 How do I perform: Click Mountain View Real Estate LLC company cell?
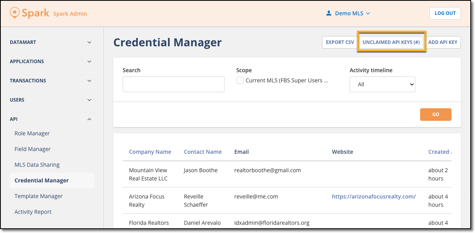click(148, 175)
